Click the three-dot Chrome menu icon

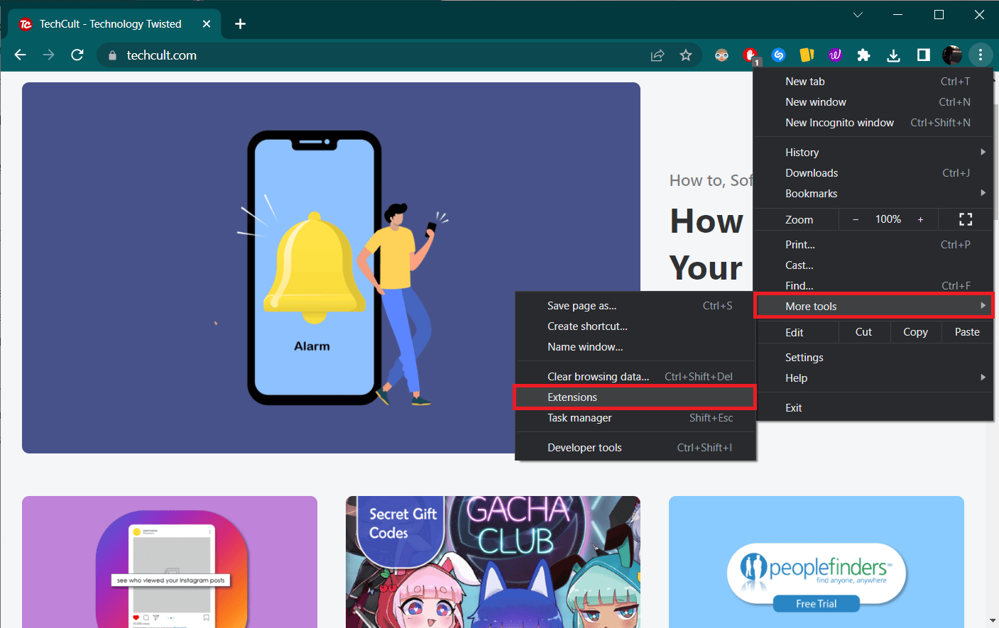coord(981,55)
